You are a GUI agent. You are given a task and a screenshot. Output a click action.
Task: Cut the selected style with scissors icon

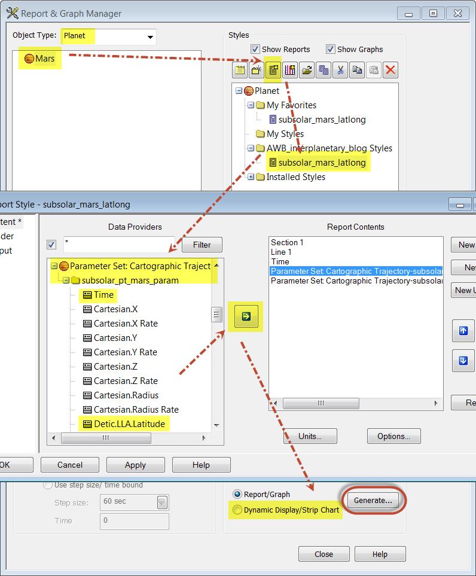340,70
